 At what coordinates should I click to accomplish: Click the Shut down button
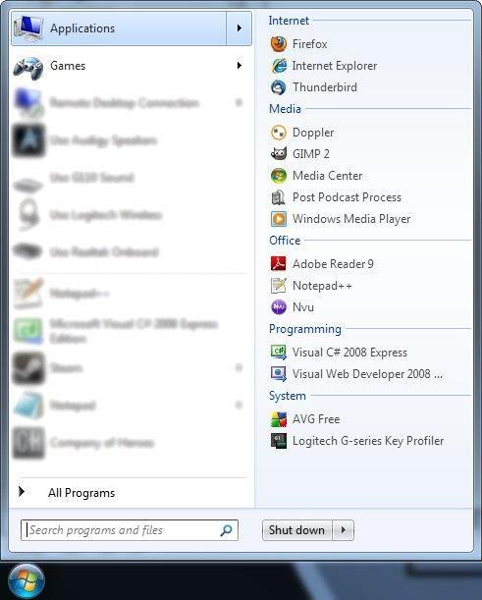tap(296, 530)
